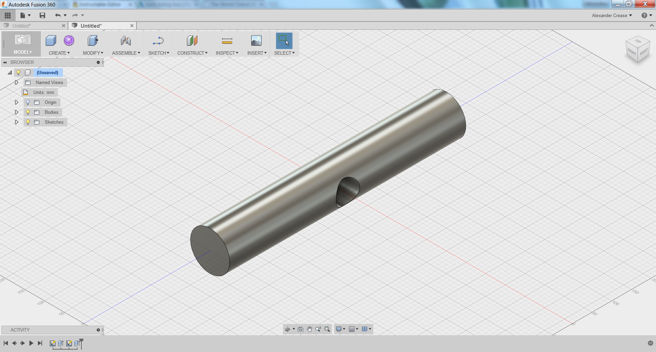This screenshot has width=656, height=352.
Task: Collapse the Browser panel with minus button
Action: pos(98,62)
